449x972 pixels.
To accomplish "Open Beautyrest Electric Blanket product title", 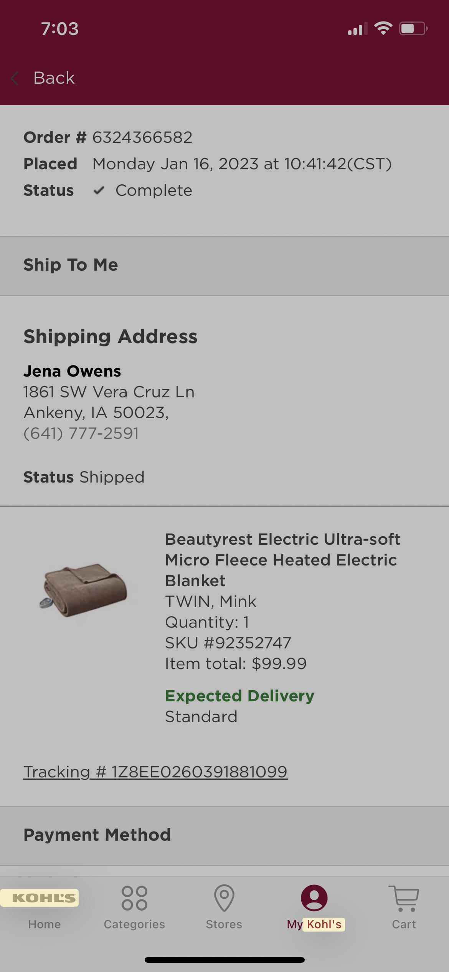I will [x=282, y=560].
